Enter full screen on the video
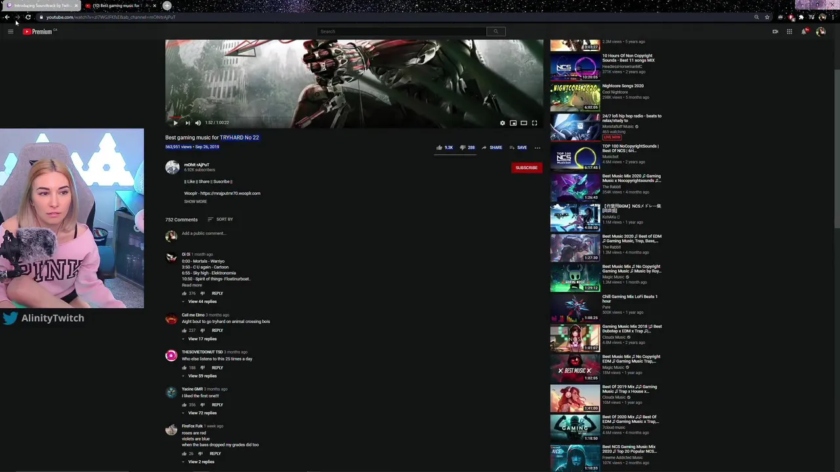 534,123
